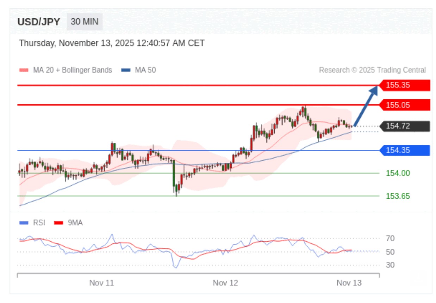Click the MA 50 blue legend swatch
436x303 pixels.
pos(126,70)
